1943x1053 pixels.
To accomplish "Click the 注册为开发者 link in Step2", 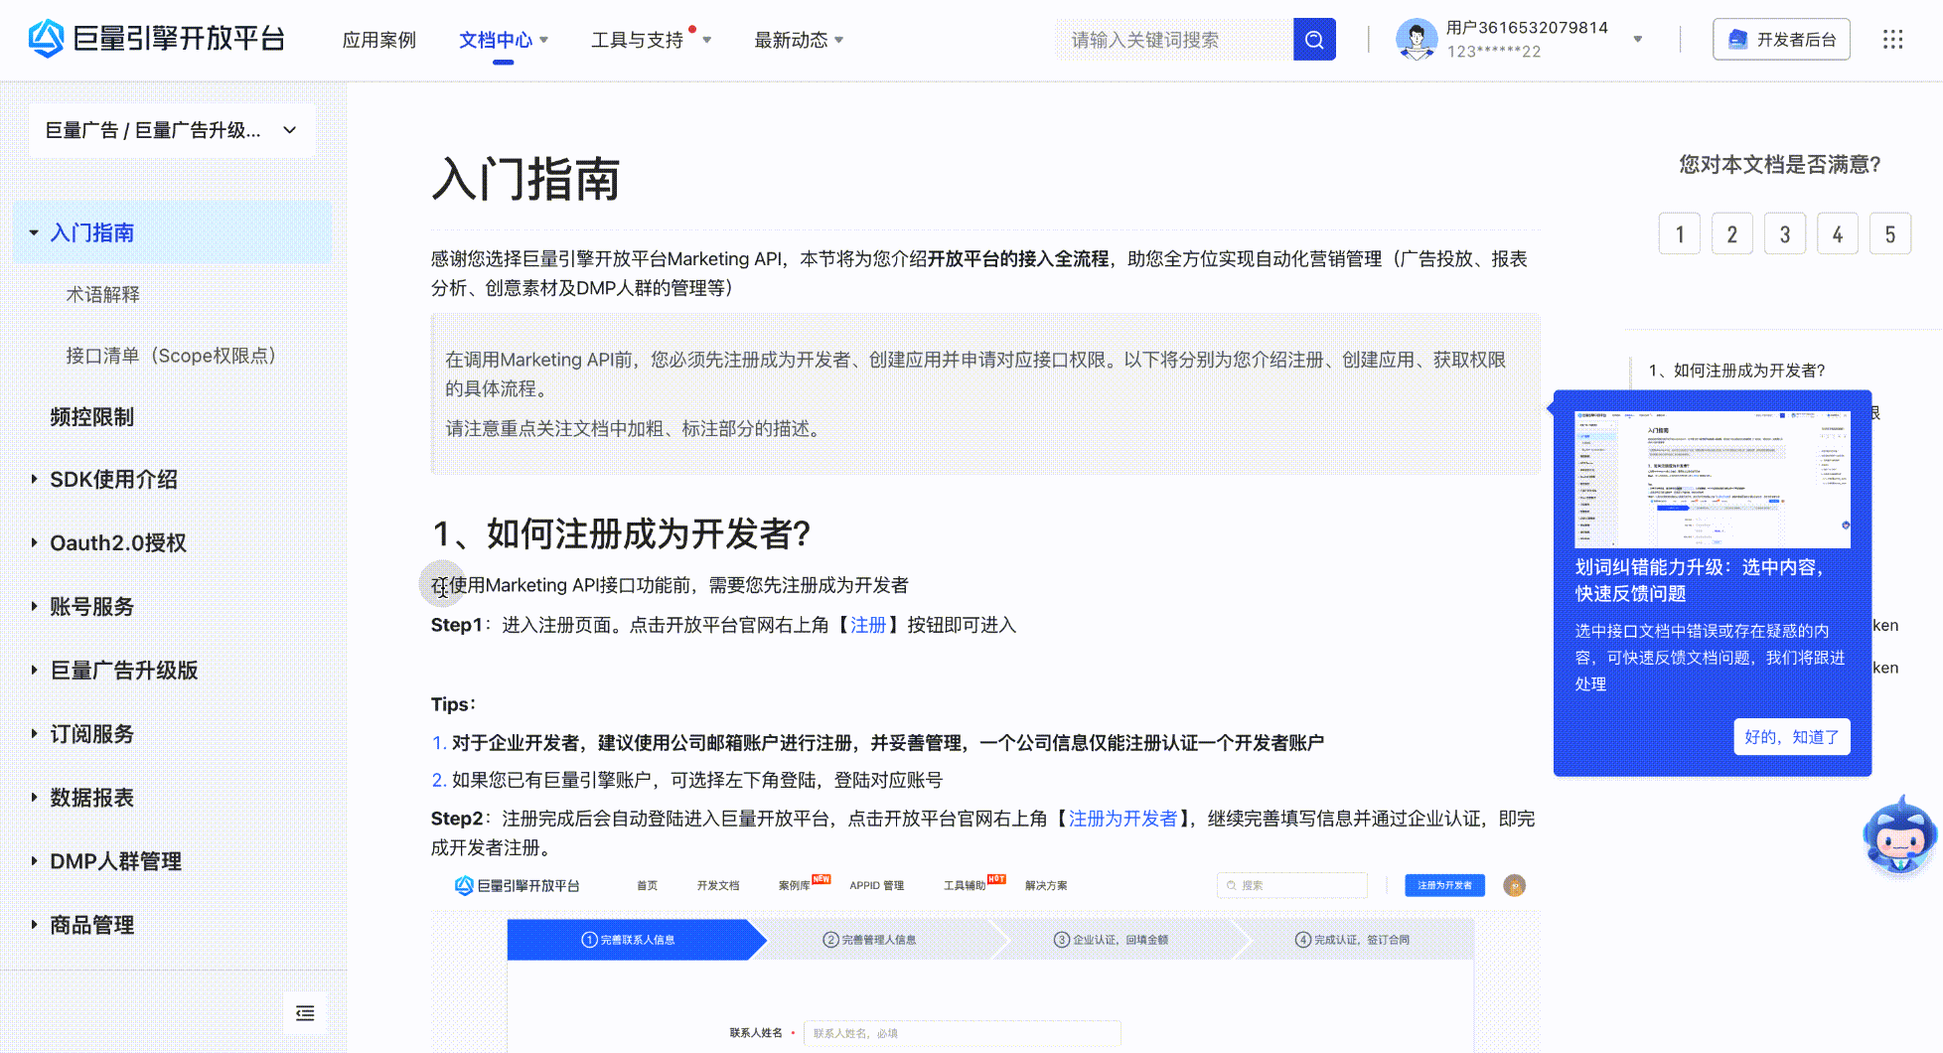I will 1122,818.
